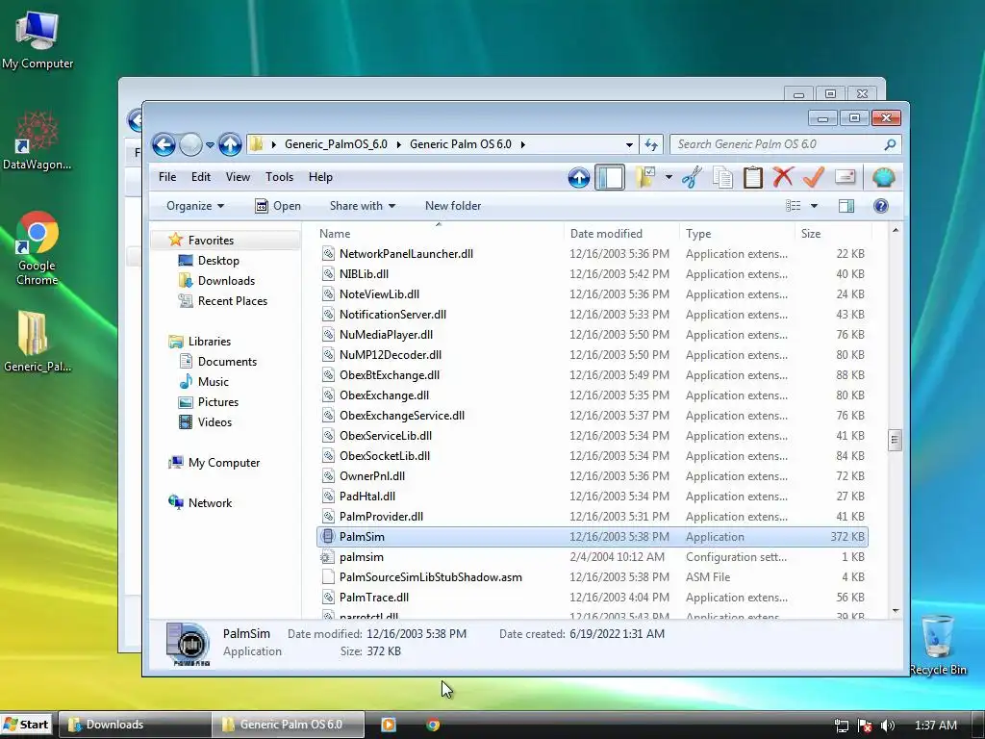Screen dimensions: 985x739
Task: Click the Open button in the command bar
Action: click(x=278, y=206)
